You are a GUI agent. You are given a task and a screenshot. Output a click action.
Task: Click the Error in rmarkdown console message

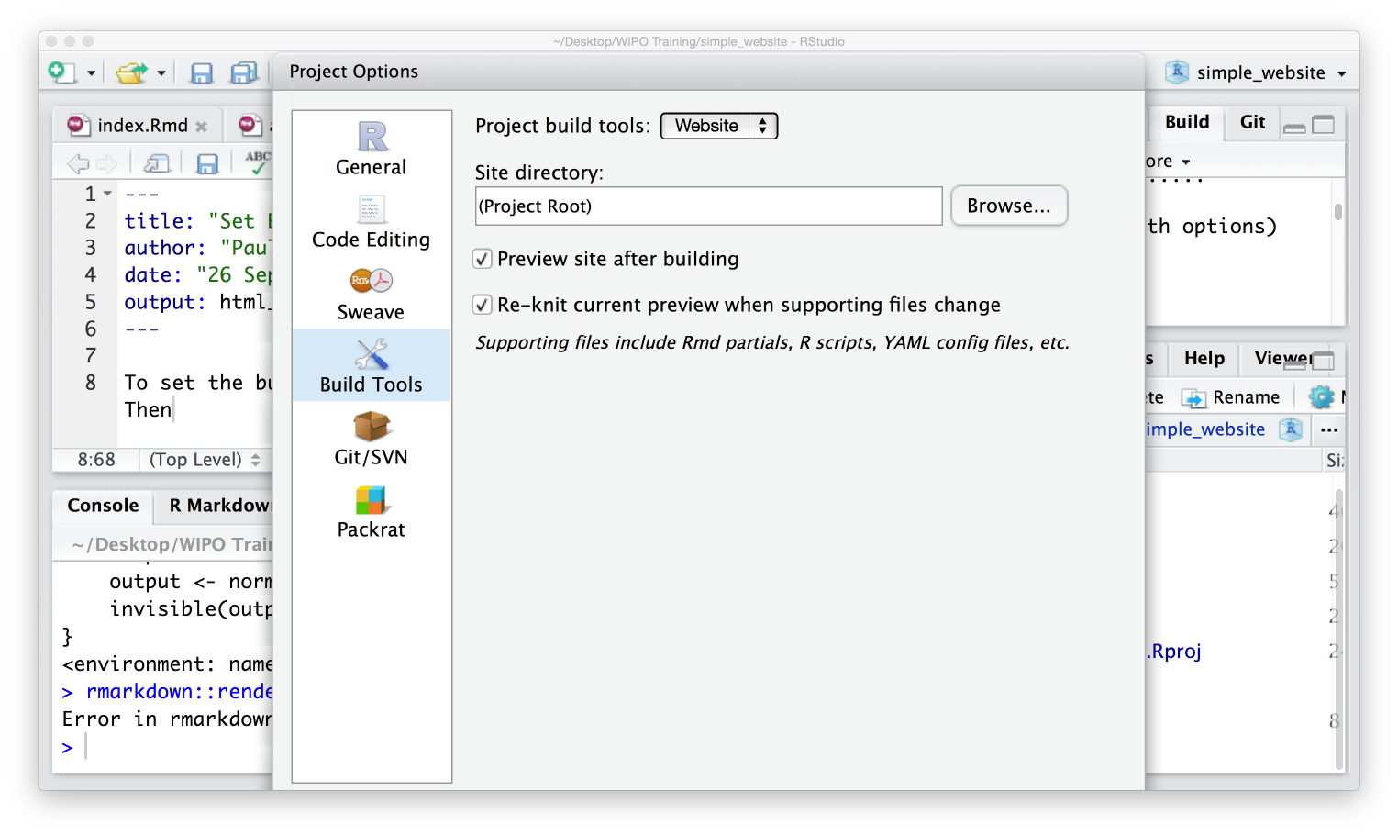pyautogui.click(x=166, y=719)
